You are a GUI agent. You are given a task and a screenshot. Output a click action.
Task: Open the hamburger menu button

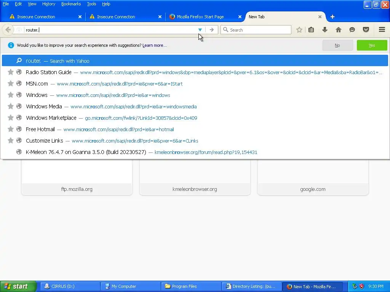[x=382, y=30]
